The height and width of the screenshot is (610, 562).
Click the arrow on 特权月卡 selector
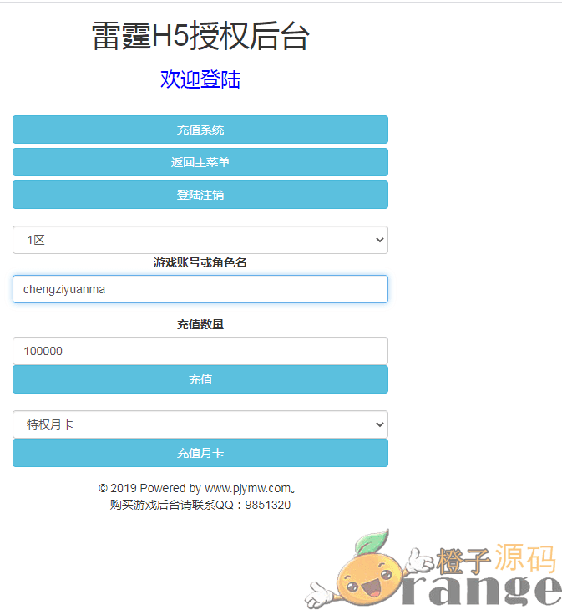(x=379, y=424)
